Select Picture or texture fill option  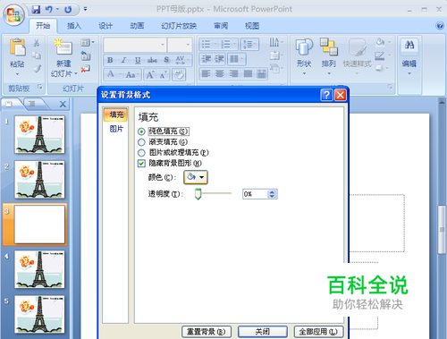tap(141, 153)
